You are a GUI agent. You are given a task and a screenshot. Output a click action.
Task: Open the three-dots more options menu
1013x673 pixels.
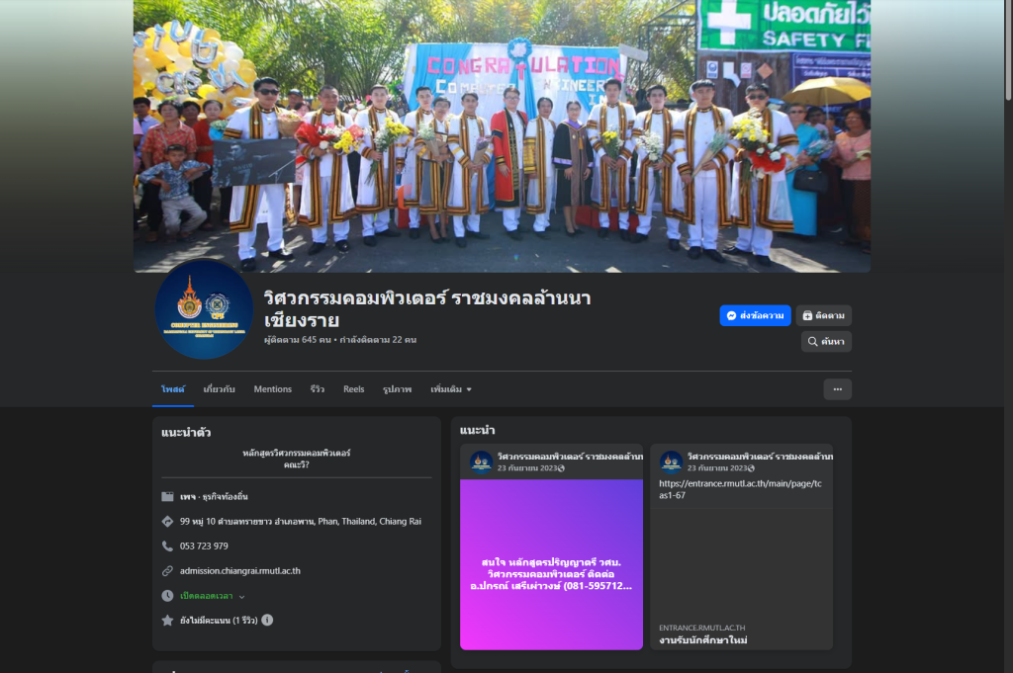pyautogui.click(x=837, y=389)
